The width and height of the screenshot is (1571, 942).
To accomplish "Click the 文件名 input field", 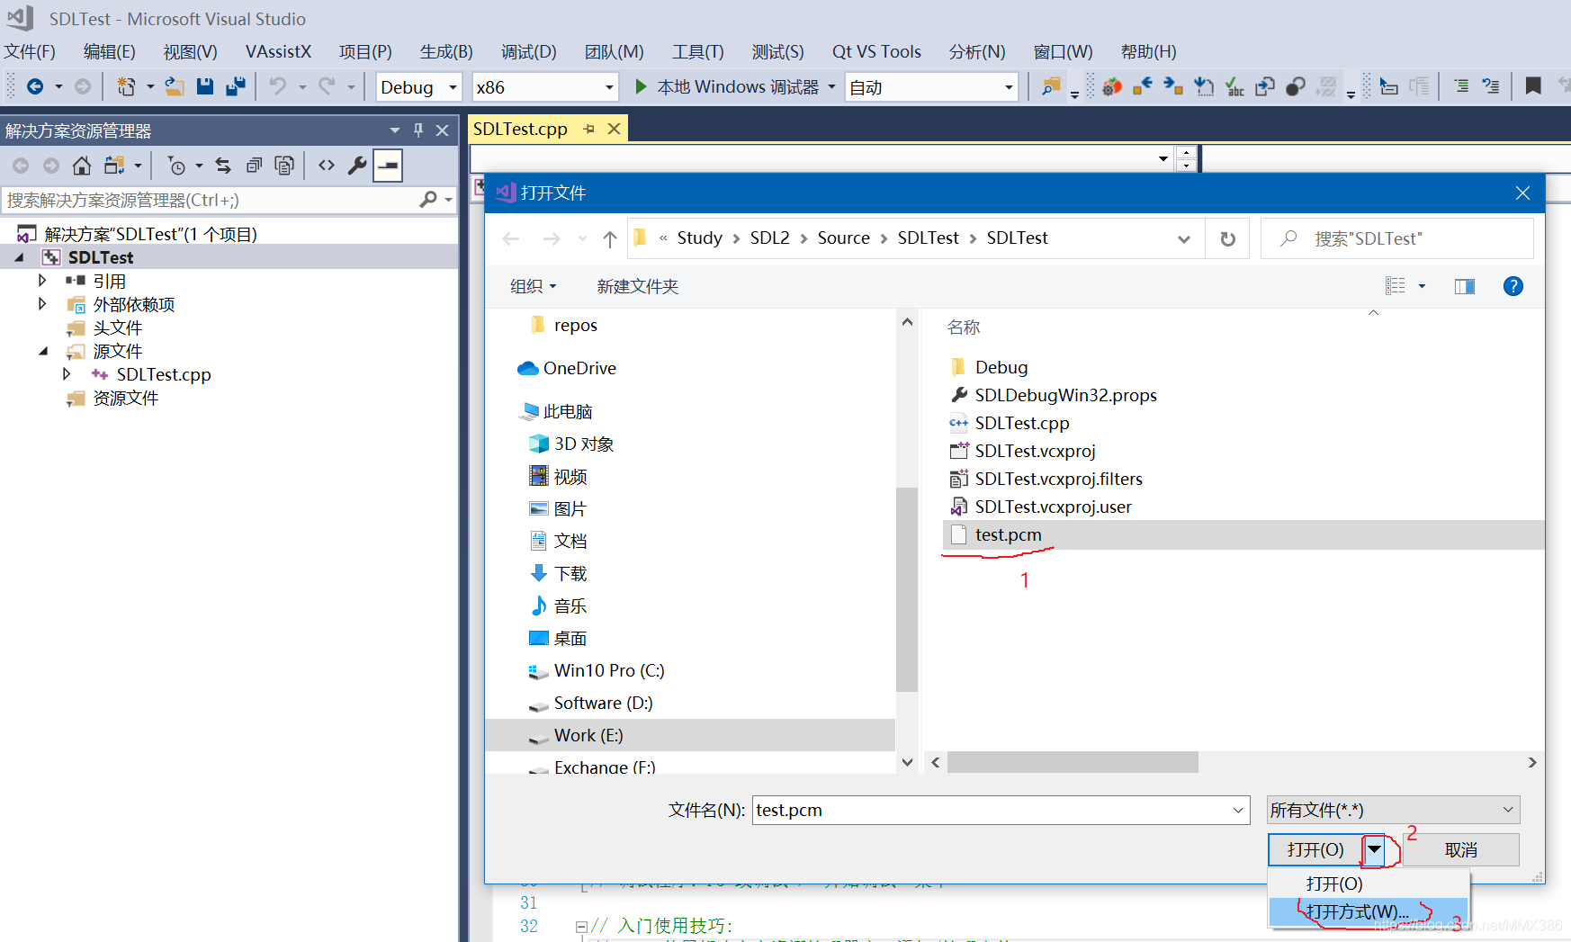I will pyautogui.click(x=992, y=810).
